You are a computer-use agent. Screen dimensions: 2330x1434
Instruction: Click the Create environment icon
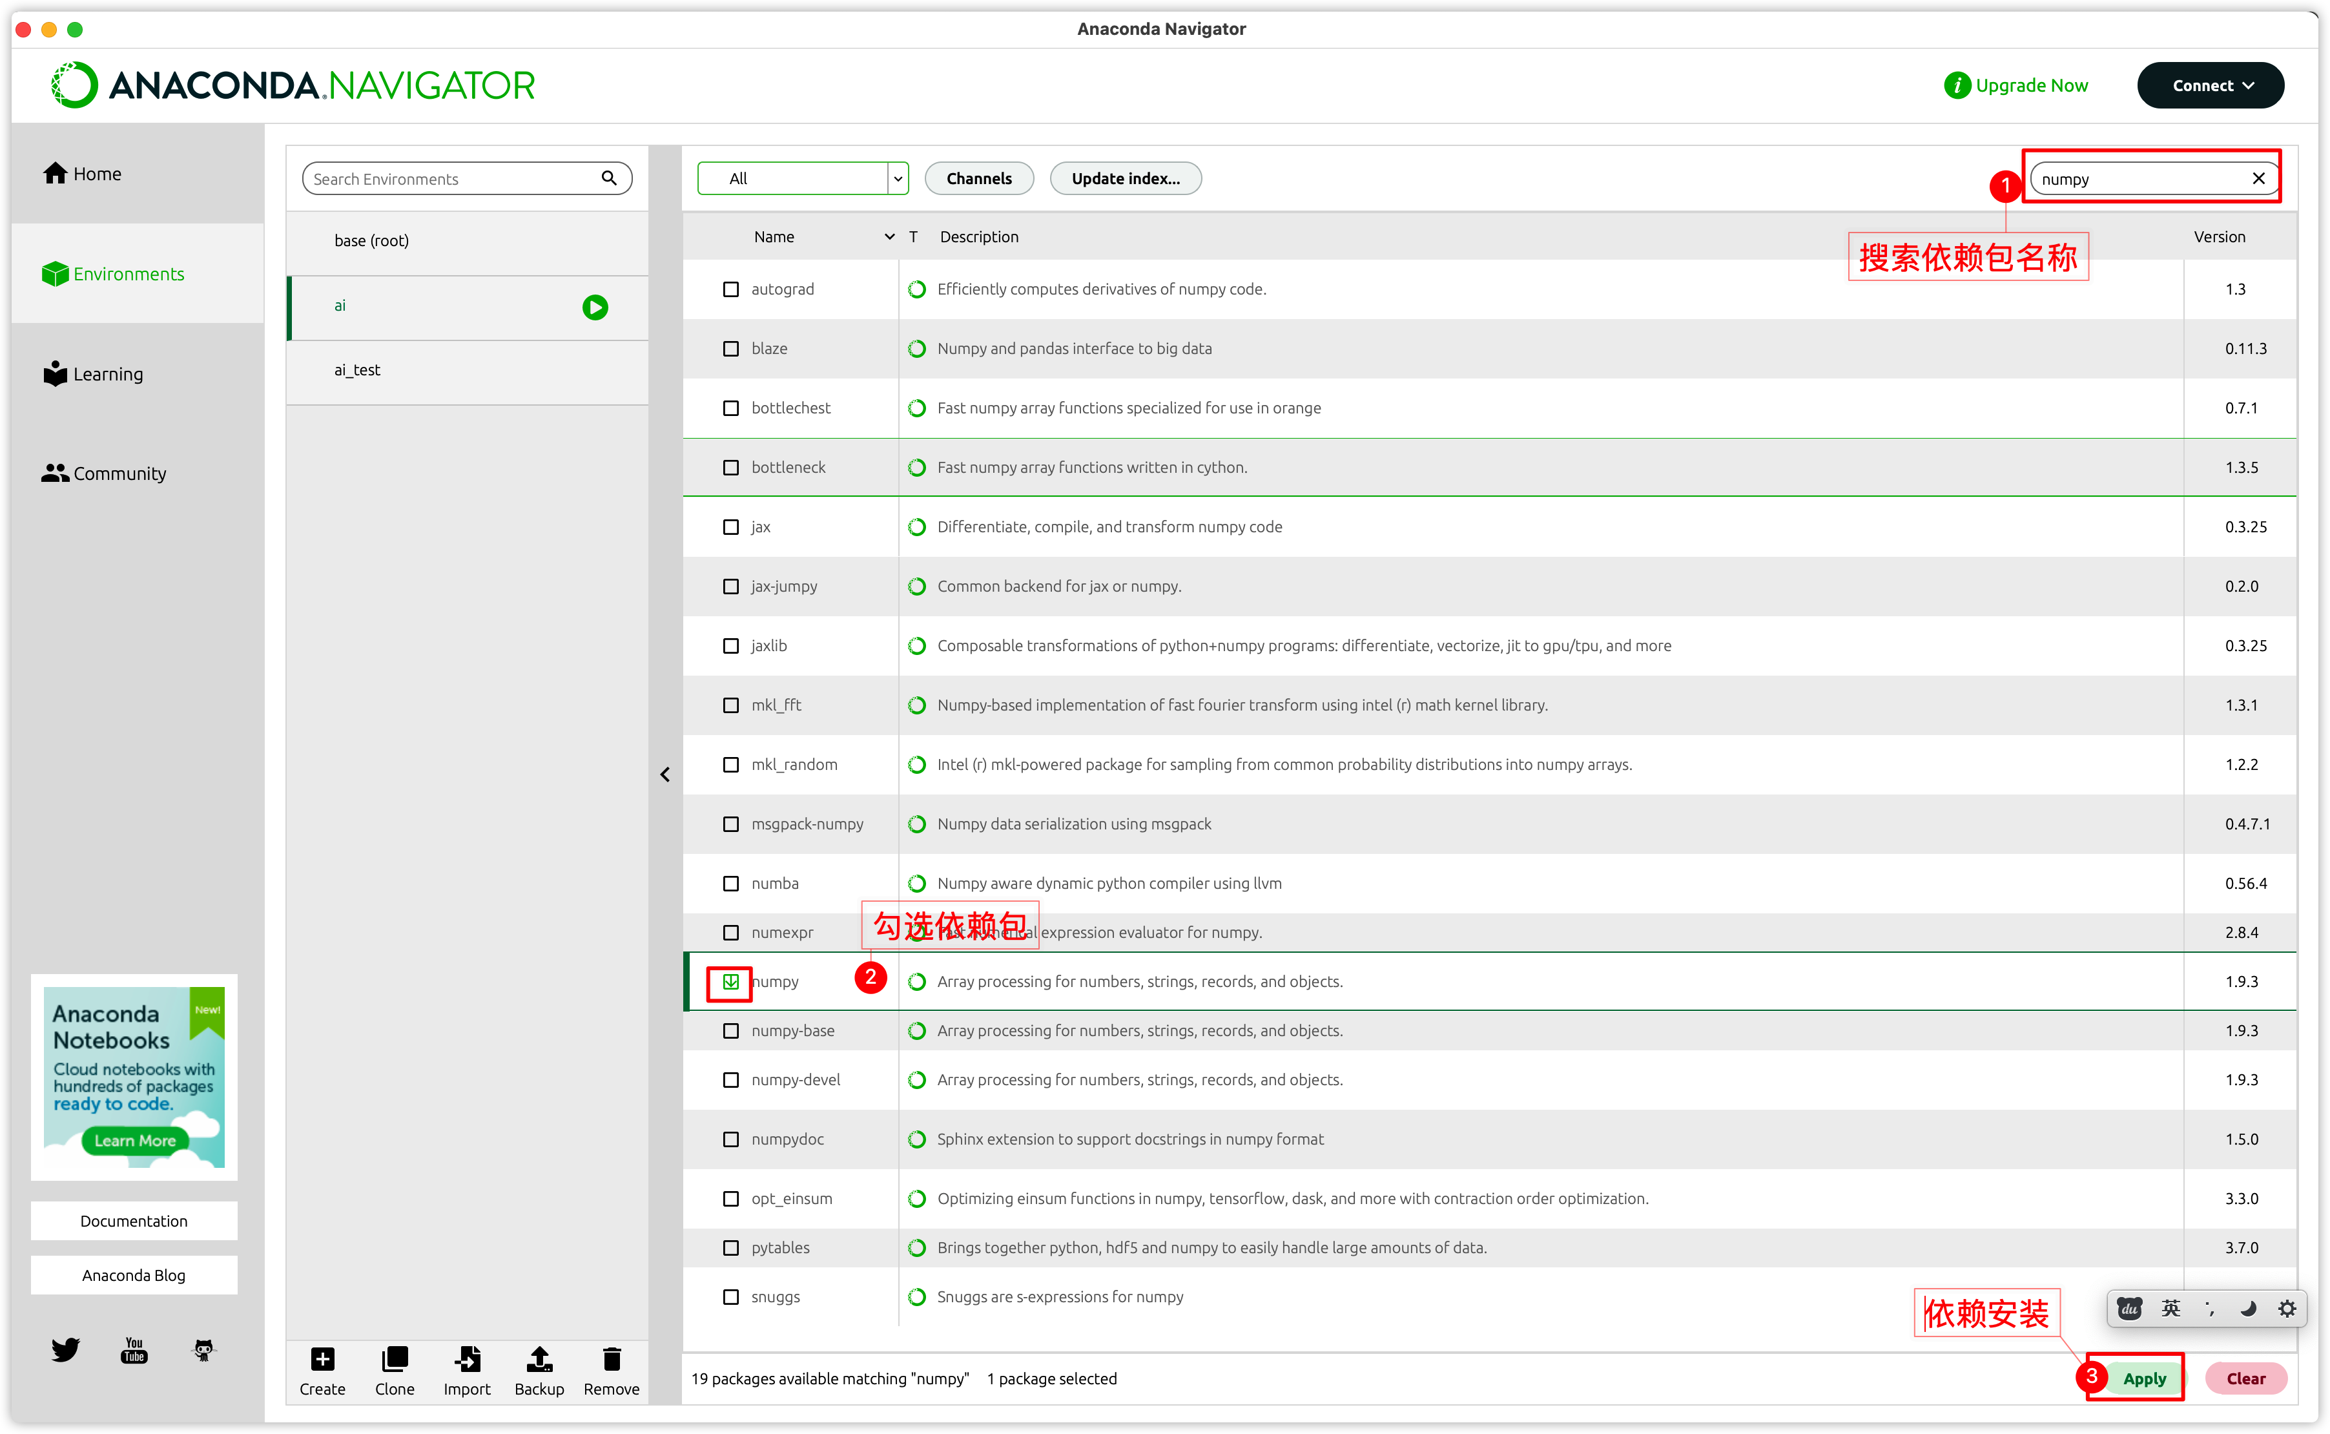(x=322, y=1359)
